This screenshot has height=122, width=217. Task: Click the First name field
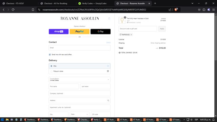click(64, 86)
